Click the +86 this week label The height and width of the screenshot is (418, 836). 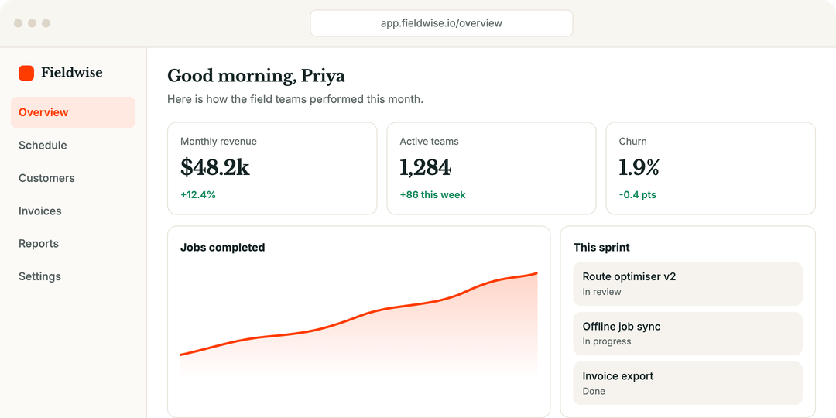coord(433,195)
